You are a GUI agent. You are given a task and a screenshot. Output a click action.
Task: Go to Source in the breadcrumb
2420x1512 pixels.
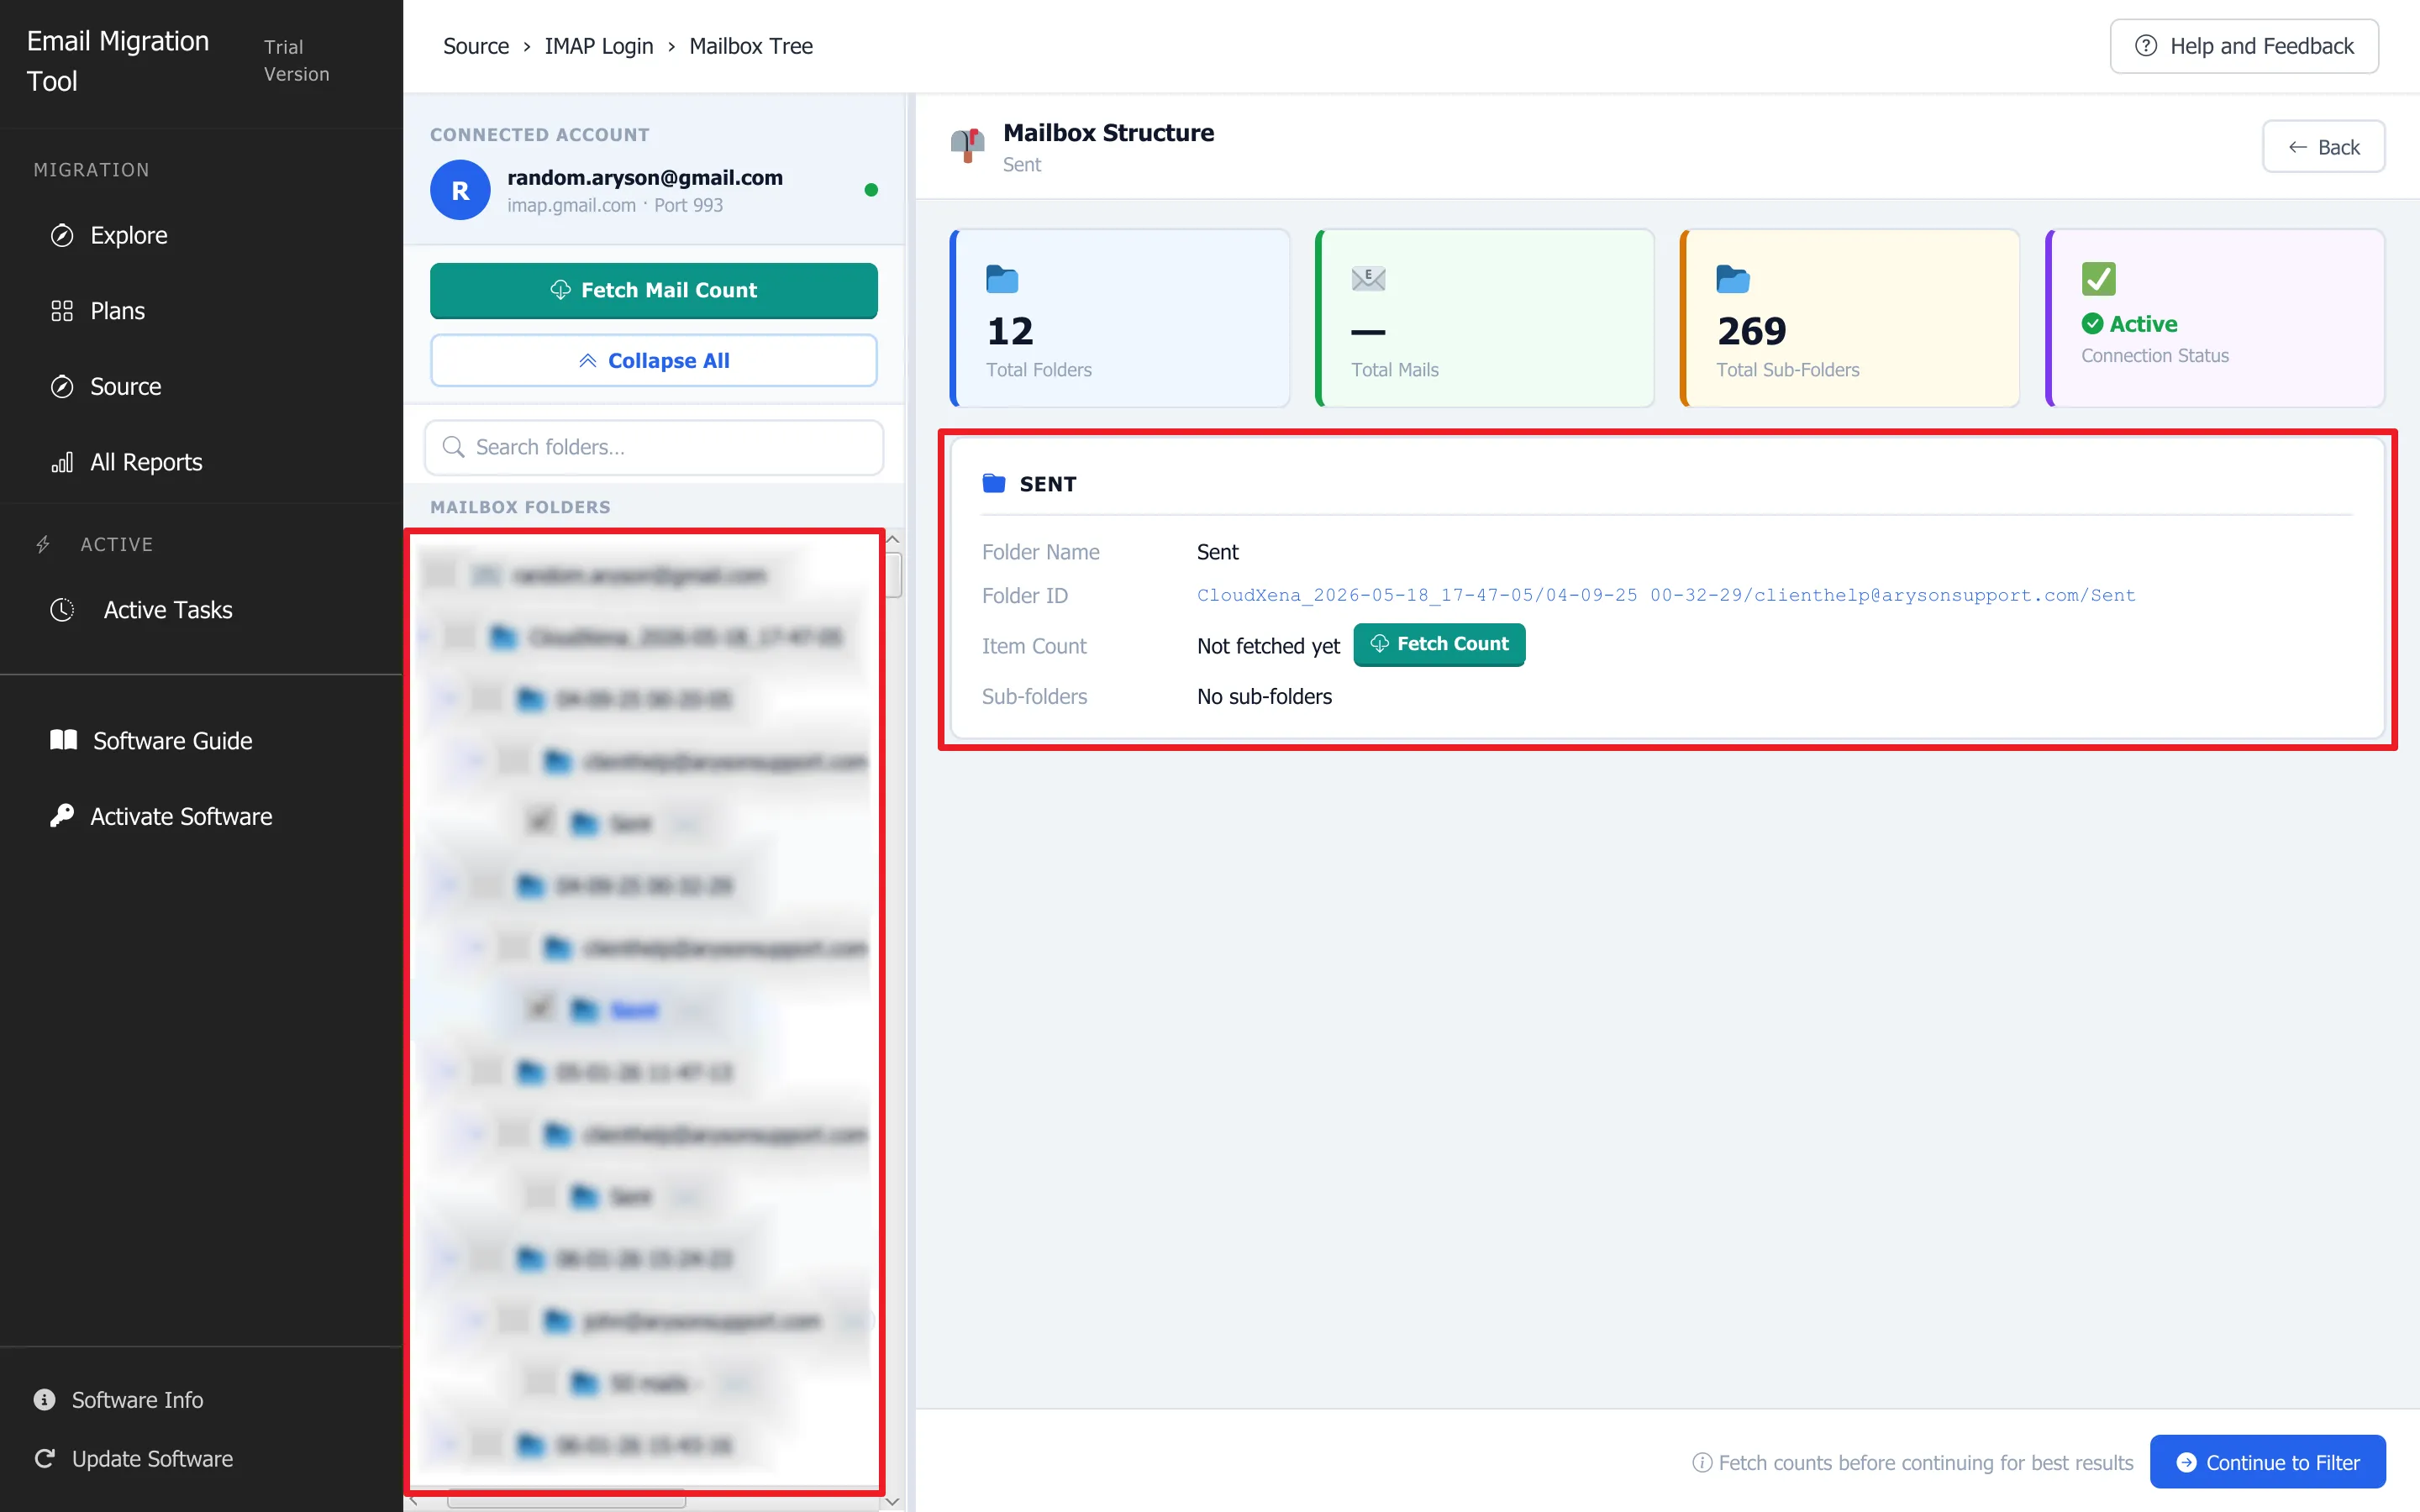pyautogui.click(x=476, y=46)
